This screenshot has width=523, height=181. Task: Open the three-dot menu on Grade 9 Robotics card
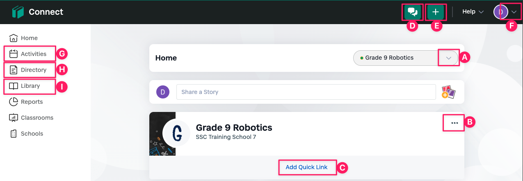tap(454, 123)
